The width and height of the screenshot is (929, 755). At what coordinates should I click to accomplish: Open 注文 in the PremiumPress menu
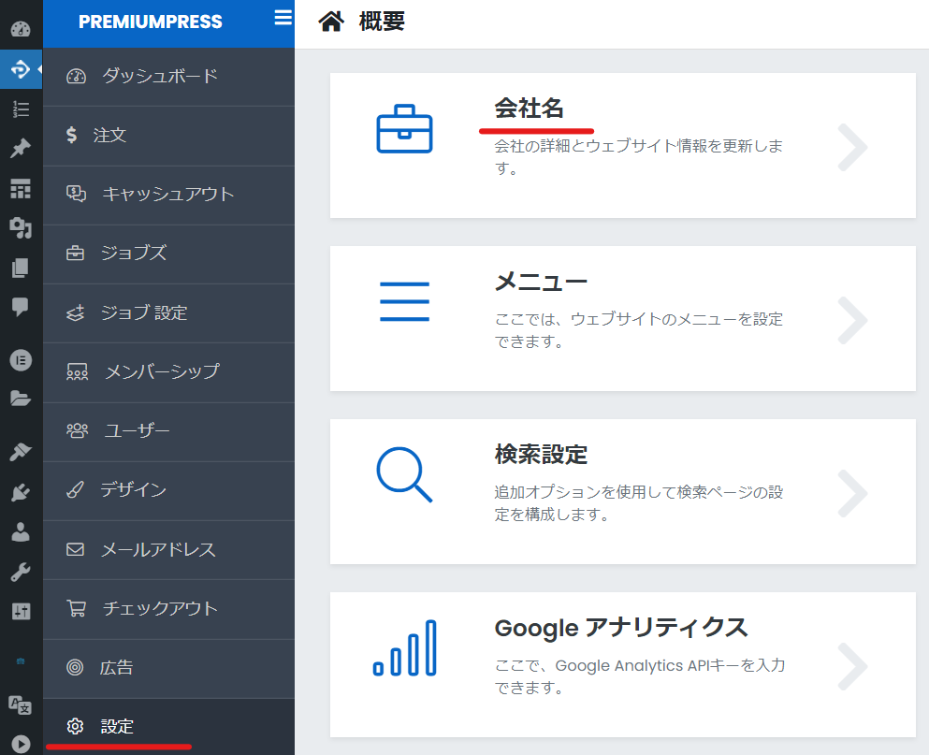coord(168,136)
